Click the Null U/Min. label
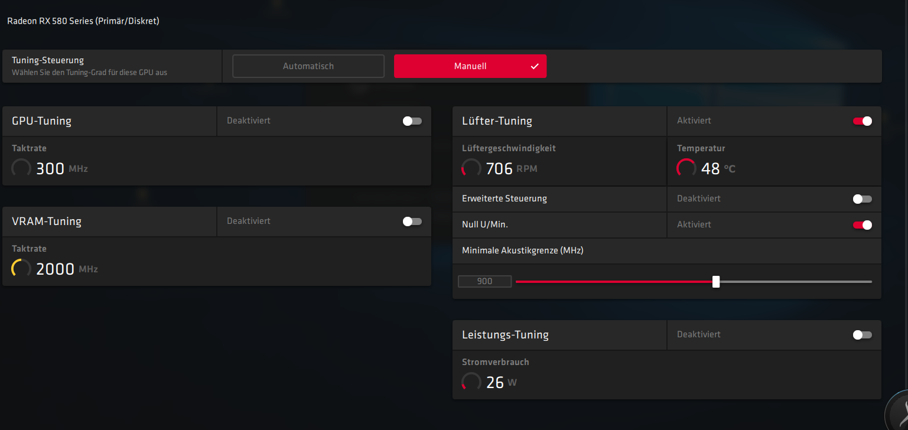Screen dimensions: 908x430 [x=485, y=224]
